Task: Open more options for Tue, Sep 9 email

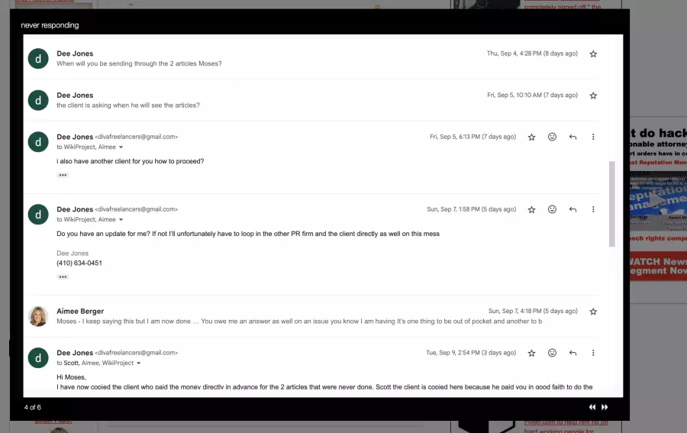Action: pyautogui.click(x=593, y=354)
